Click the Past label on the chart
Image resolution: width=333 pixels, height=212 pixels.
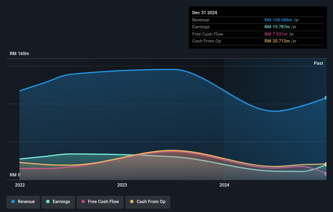click(318, 63)
